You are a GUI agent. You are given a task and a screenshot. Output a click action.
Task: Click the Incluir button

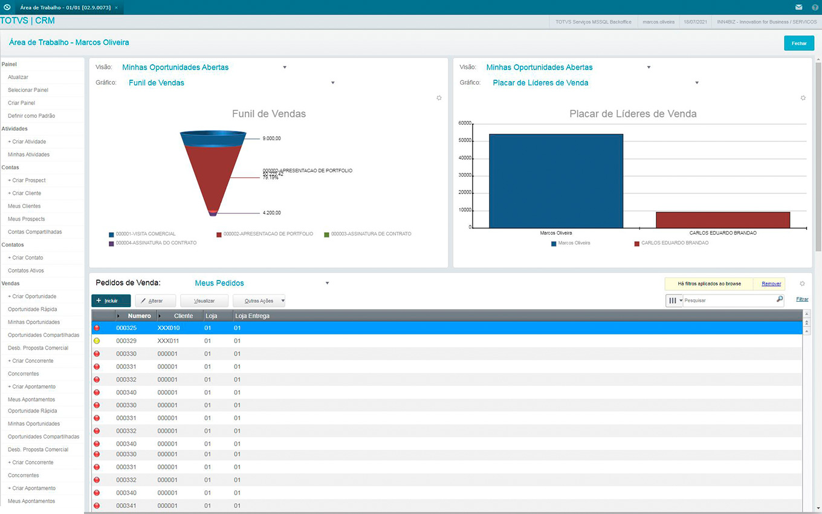click(x=111, y=301)
